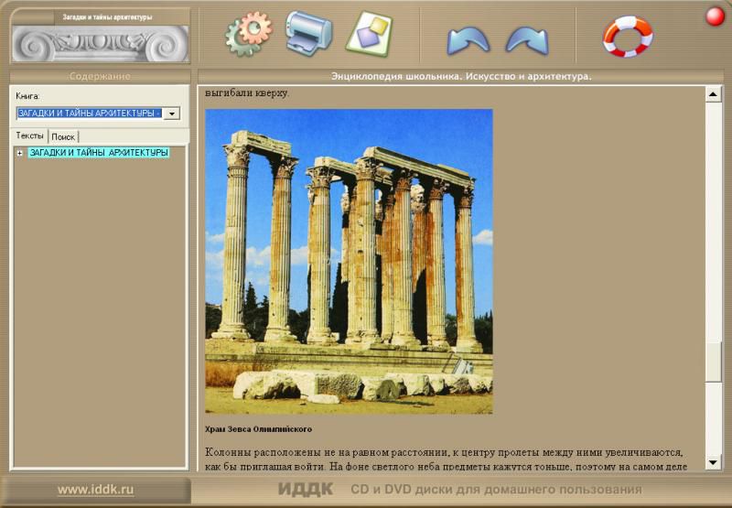Open the www.iddk.ru link
732x508 pixels.
tap(95, 490)
